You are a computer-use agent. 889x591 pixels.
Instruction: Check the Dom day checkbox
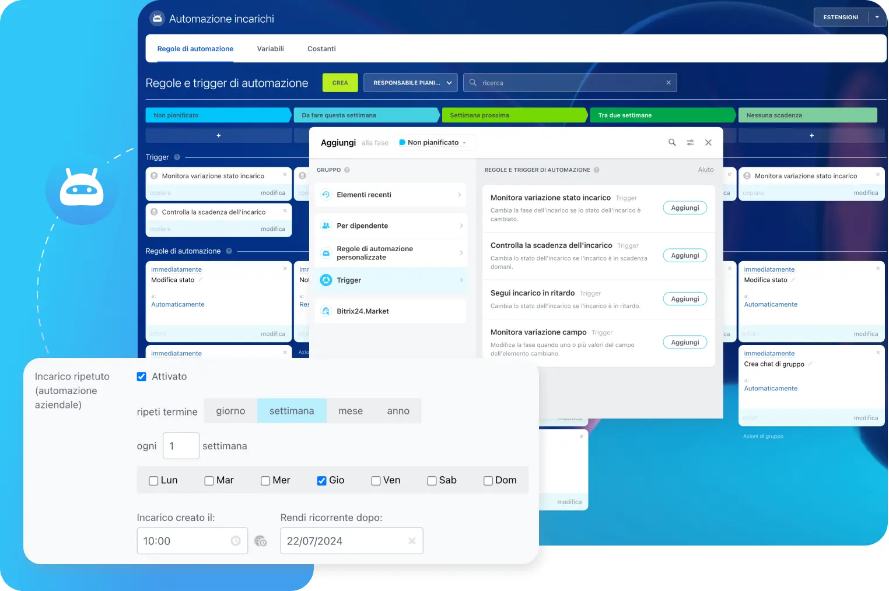[x=488, y=481]
